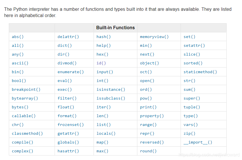
Task: Click the complex() link
Action: (22, 151)
